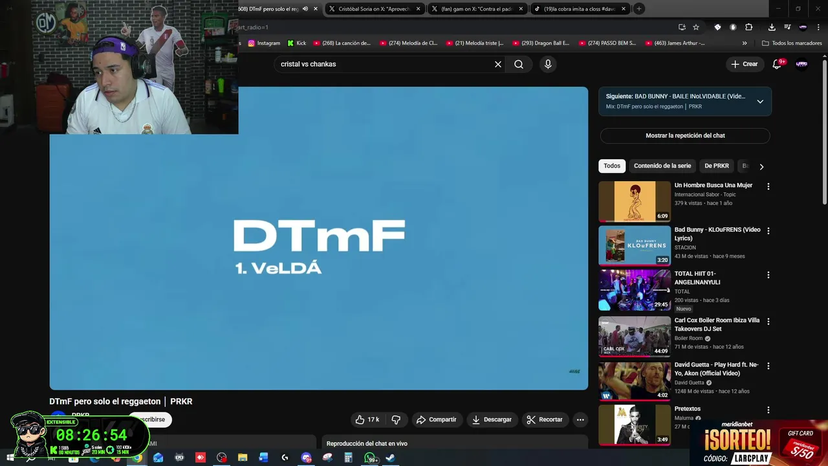Open the Instagram bookmark

(x=264, y=43)
